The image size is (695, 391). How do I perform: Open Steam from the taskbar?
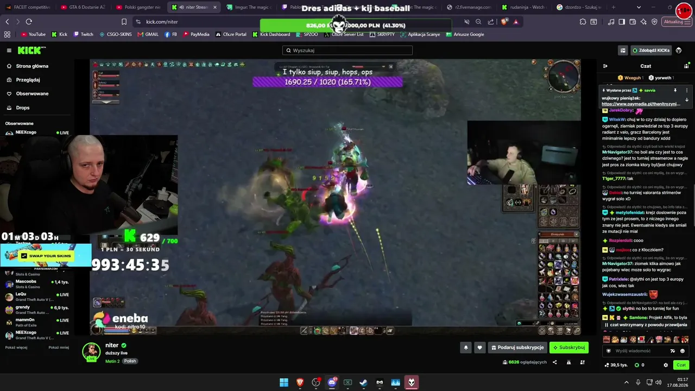[364, 382]
